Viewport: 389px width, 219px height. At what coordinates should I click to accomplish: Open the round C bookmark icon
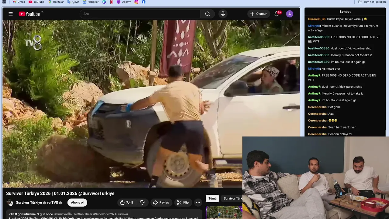pos(104,2)
